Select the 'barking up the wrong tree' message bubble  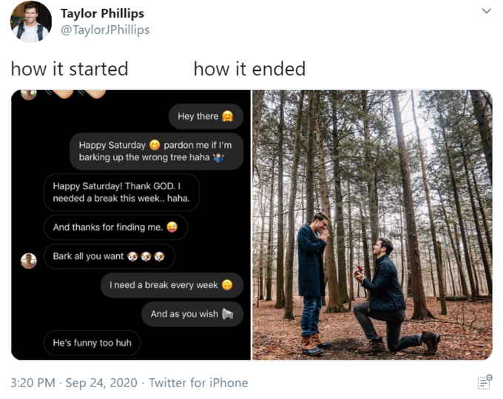156,151
